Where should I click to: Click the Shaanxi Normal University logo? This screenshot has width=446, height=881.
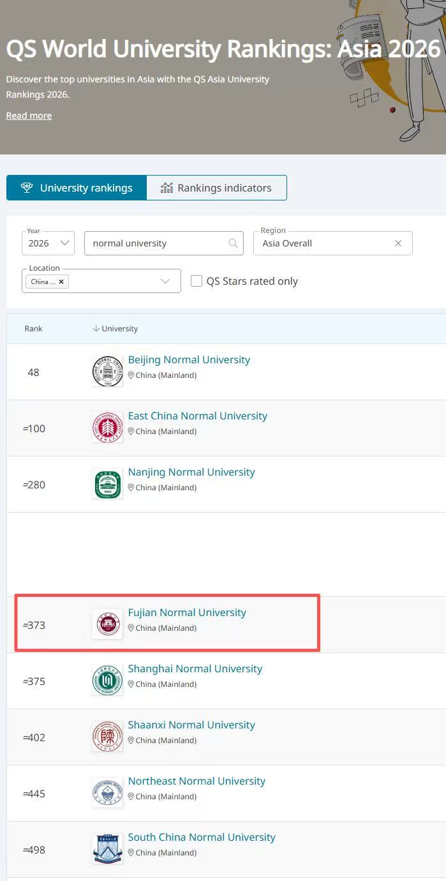tap(107, 736)
